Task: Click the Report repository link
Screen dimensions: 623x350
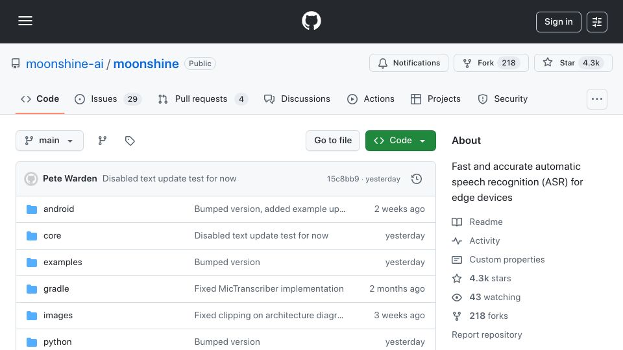Action: (487, 334)
